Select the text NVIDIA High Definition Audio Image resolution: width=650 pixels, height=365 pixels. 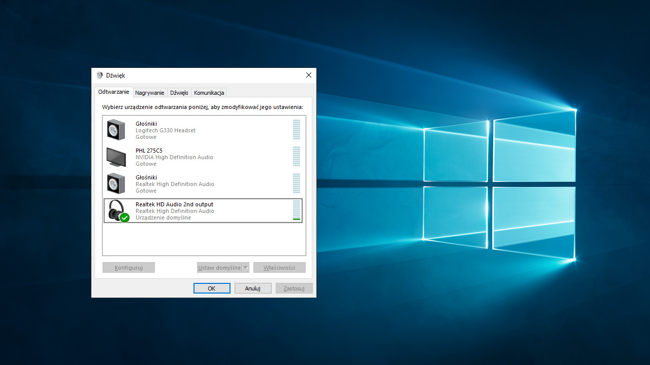pos(174,157)
